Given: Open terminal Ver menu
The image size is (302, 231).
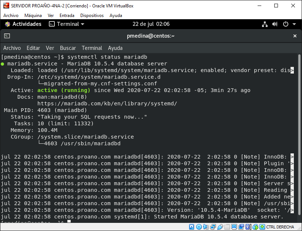Looking at the screenshot, I should [x=50, y=48].
